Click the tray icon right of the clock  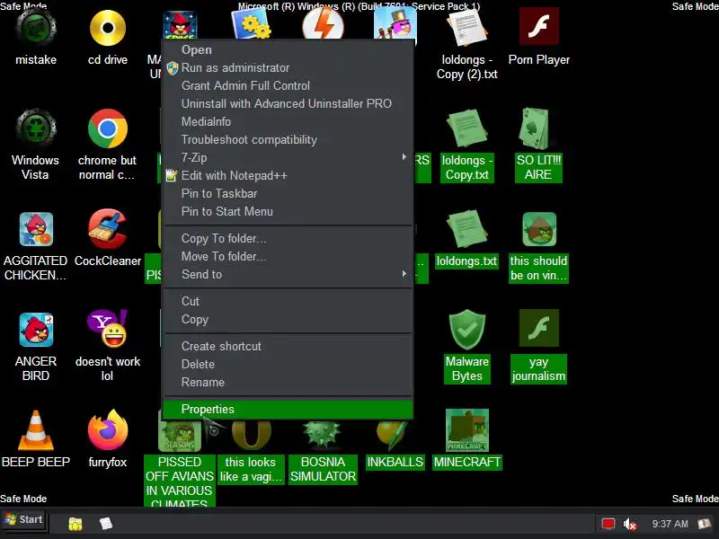(x=705, y=524)
